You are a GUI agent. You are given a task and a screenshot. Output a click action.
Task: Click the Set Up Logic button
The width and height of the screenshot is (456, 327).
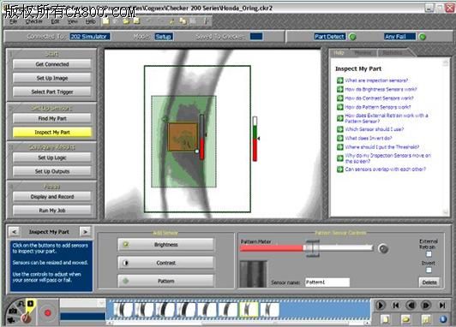(x=52, y=158)
